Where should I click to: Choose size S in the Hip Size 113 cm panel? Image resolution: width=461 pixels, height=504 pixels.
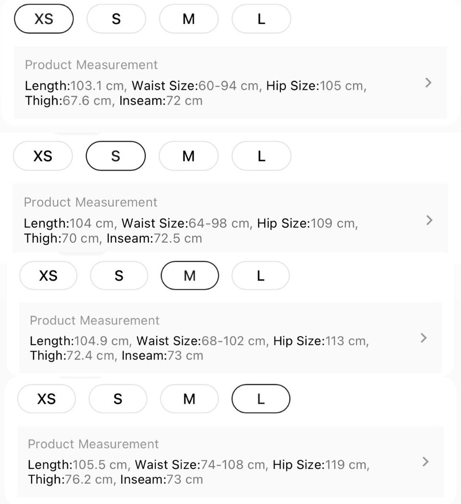click(119, 276)
